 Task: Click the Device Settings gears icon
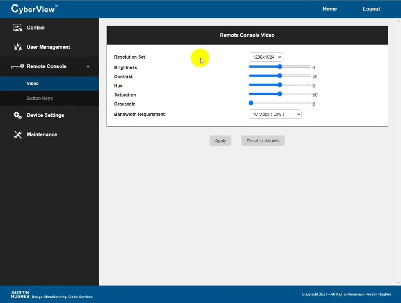(18, 115)
